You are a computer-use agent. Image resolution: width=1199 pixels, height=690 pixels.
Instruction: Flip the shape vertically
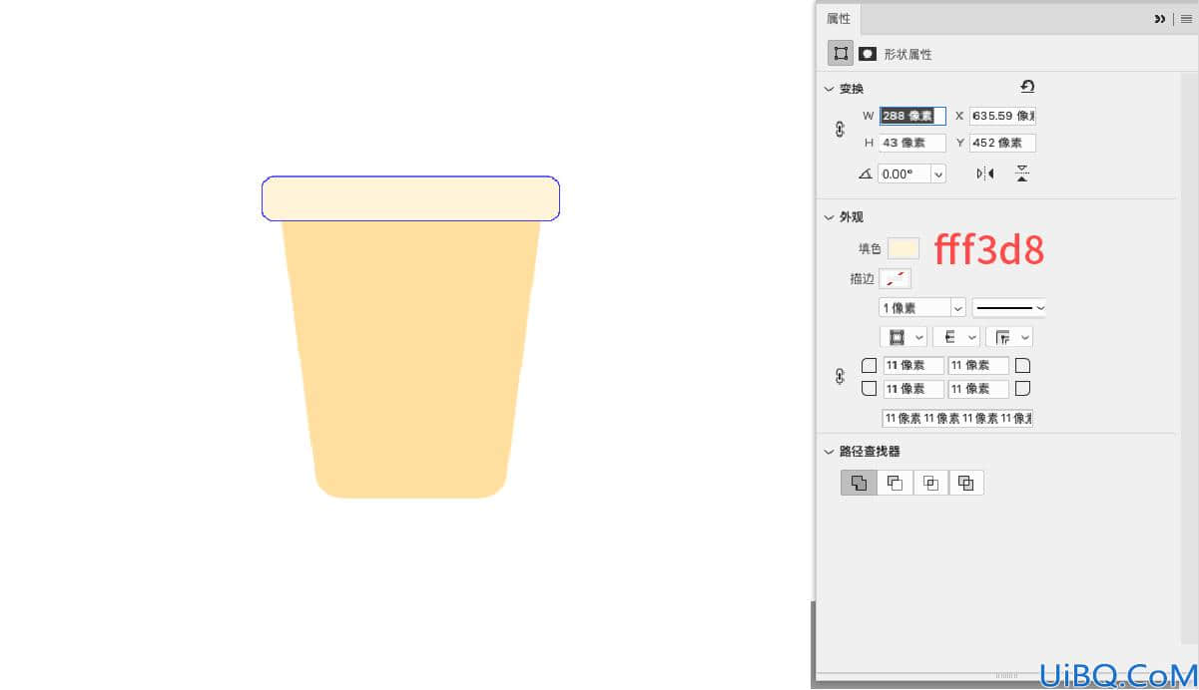click(1022, 173)
